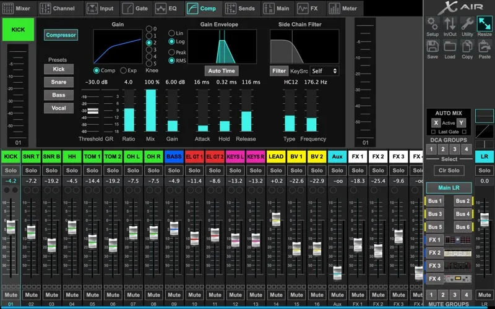
Task: Load the Snare compressor preset
Action: click(59, 82)
